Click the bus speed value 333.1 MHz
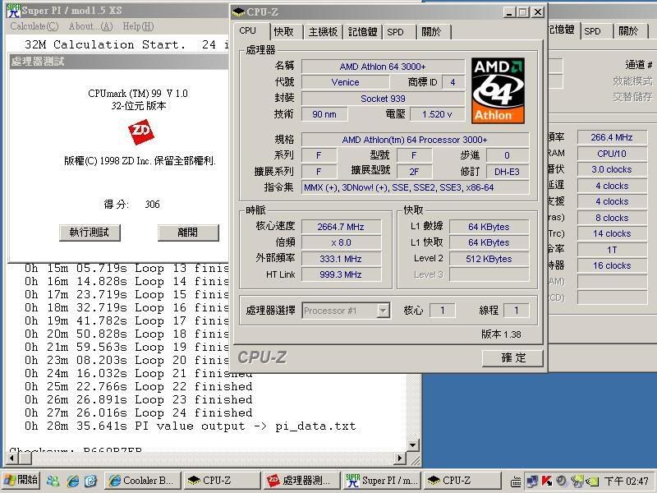Screen dimensions: 657x493 [341, 259]
